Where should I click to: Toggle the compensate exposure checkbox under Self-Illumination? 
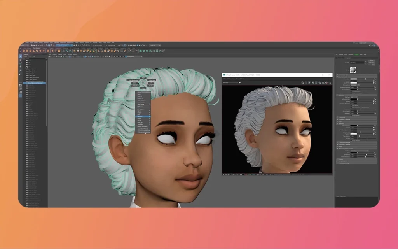[x=351, y=93]
